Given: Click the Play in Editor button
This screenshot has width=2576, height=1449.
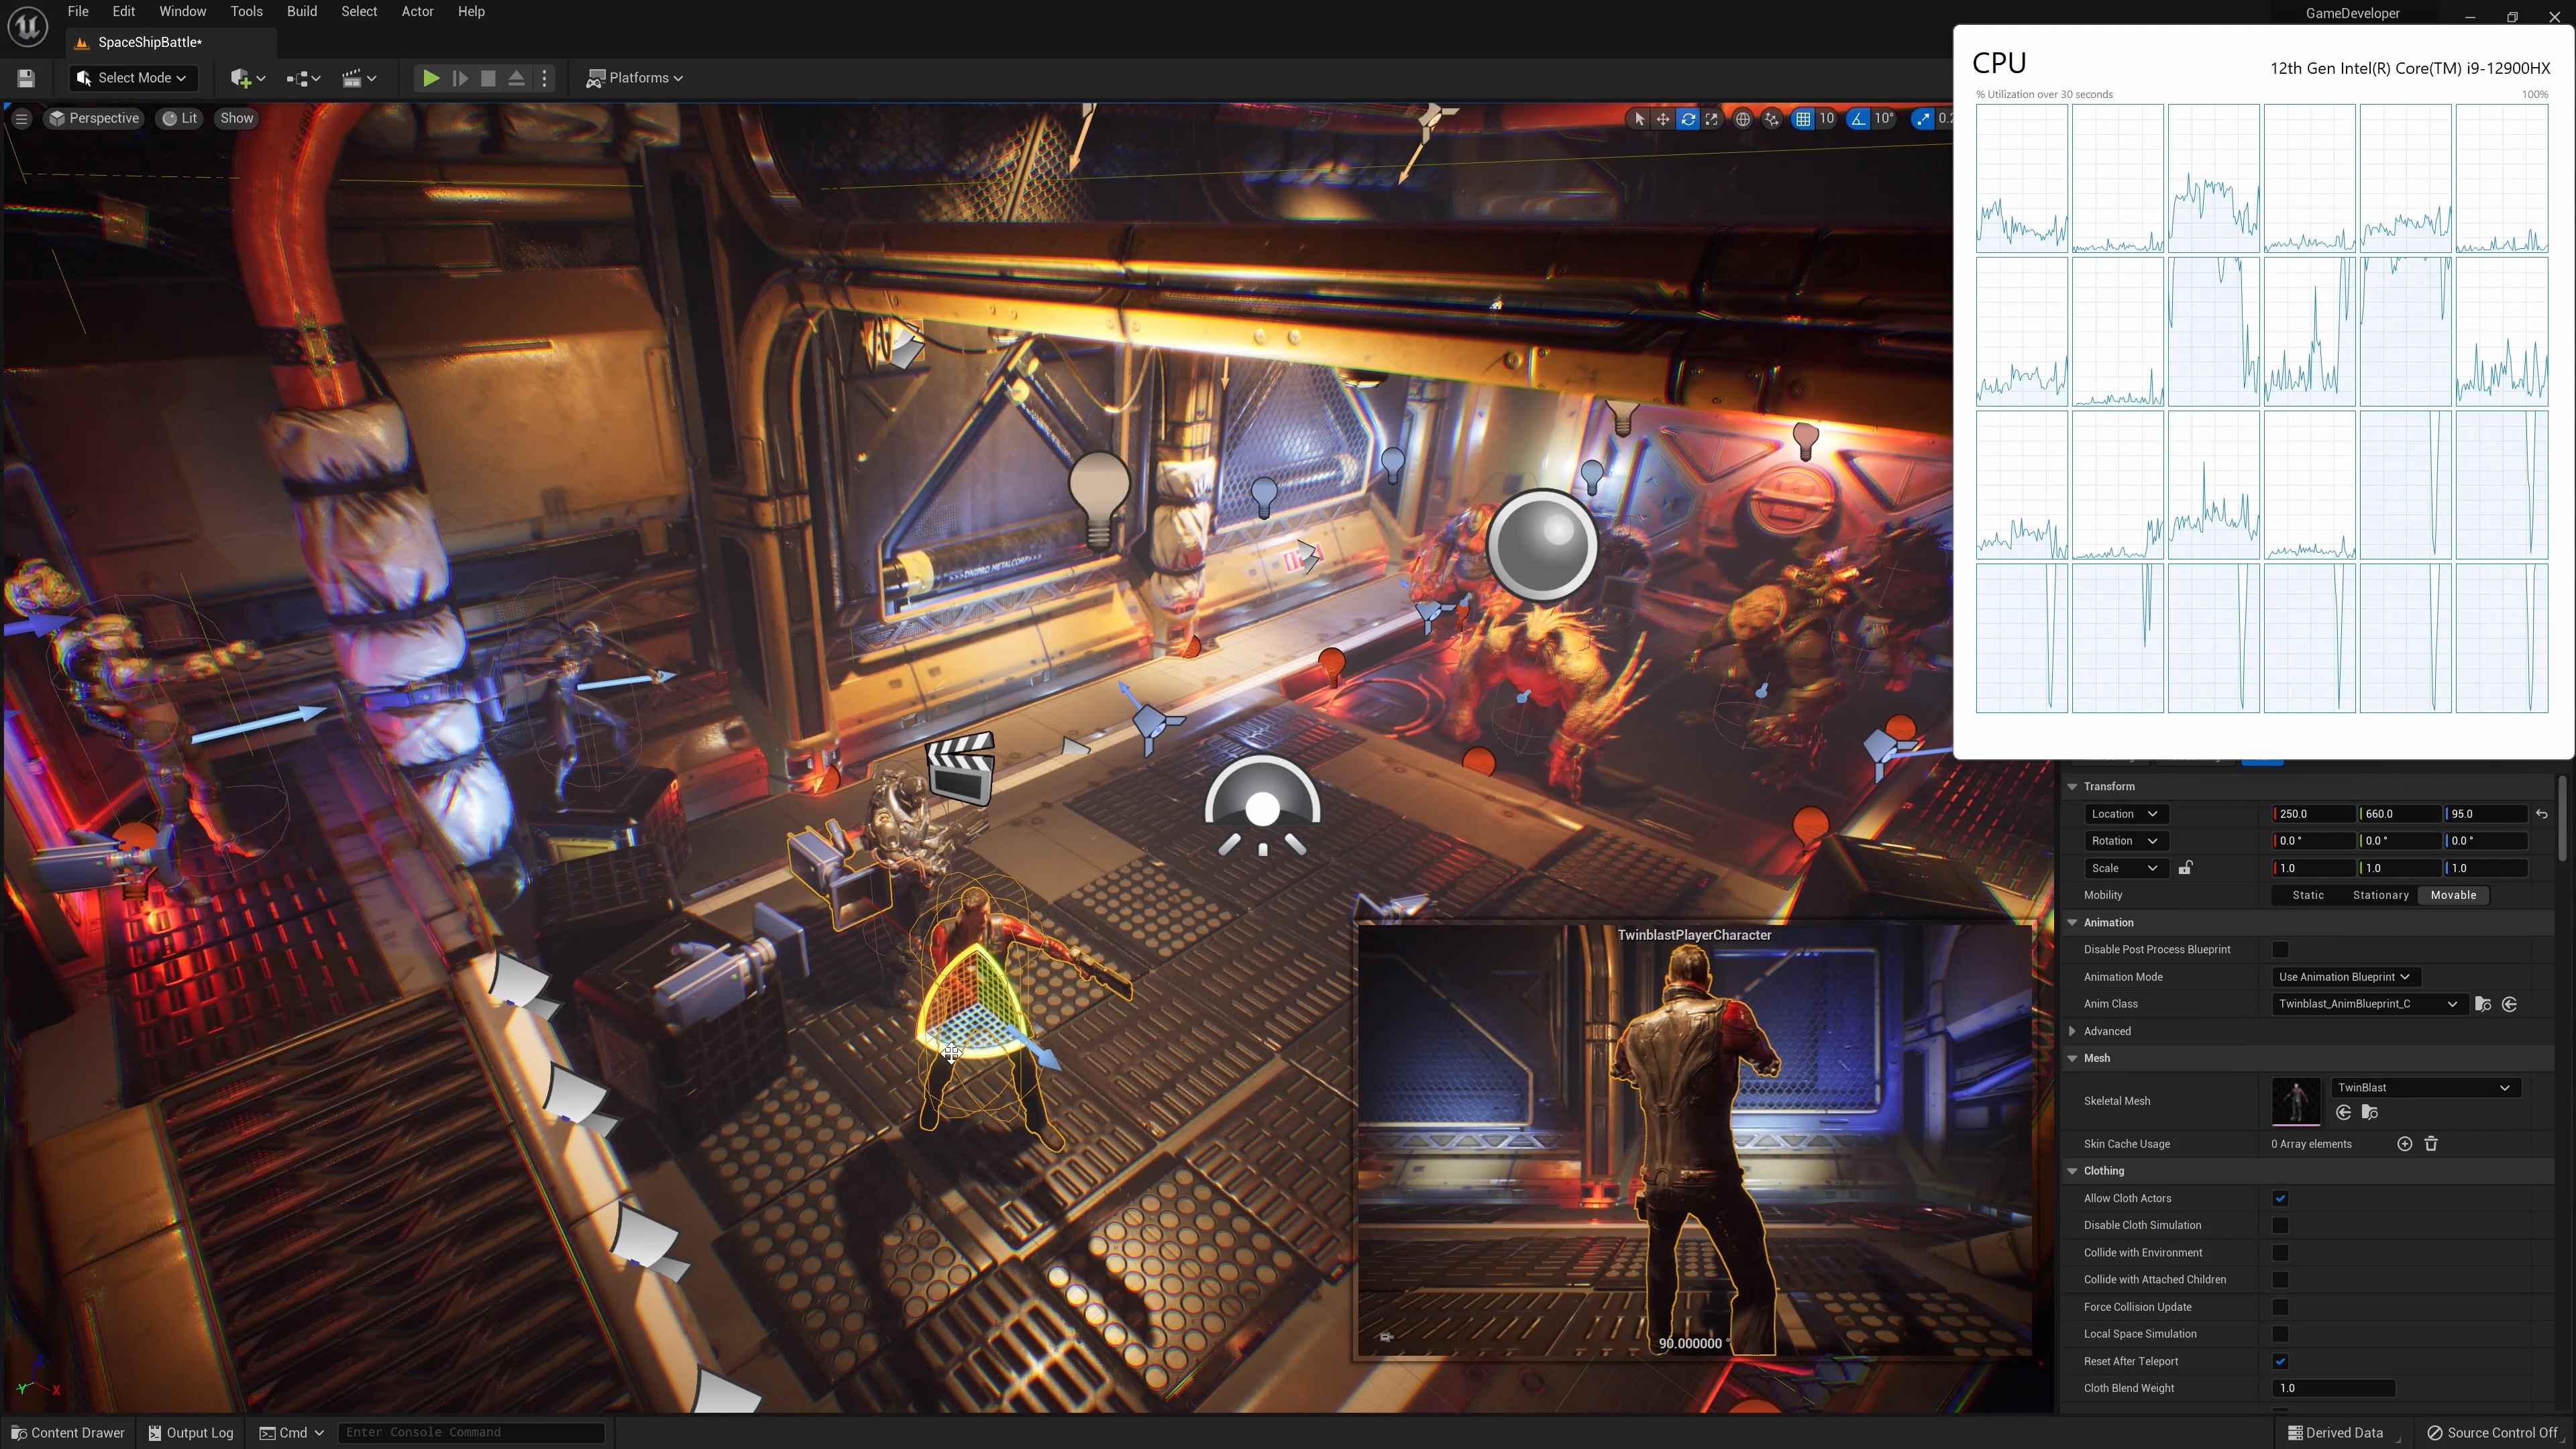Looking at the screenshot, I should click(430, 78).
